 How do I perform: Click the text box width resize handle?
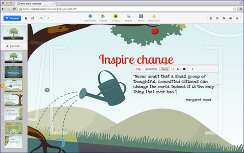(218, 84)
